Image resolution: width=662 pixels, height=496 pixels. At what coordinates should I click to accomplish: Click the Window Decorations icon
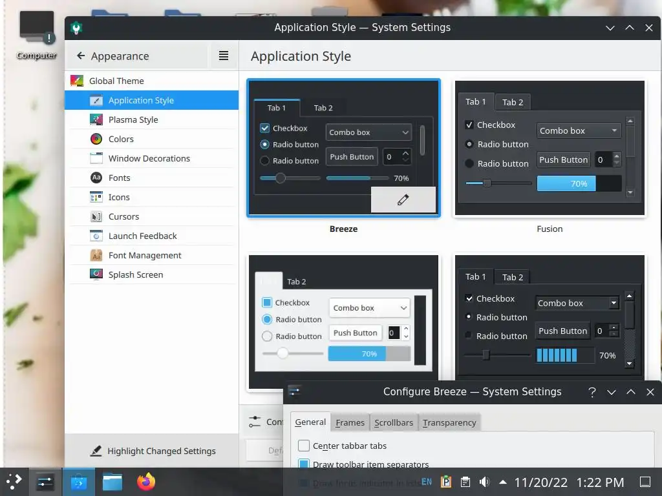point(96,159)
